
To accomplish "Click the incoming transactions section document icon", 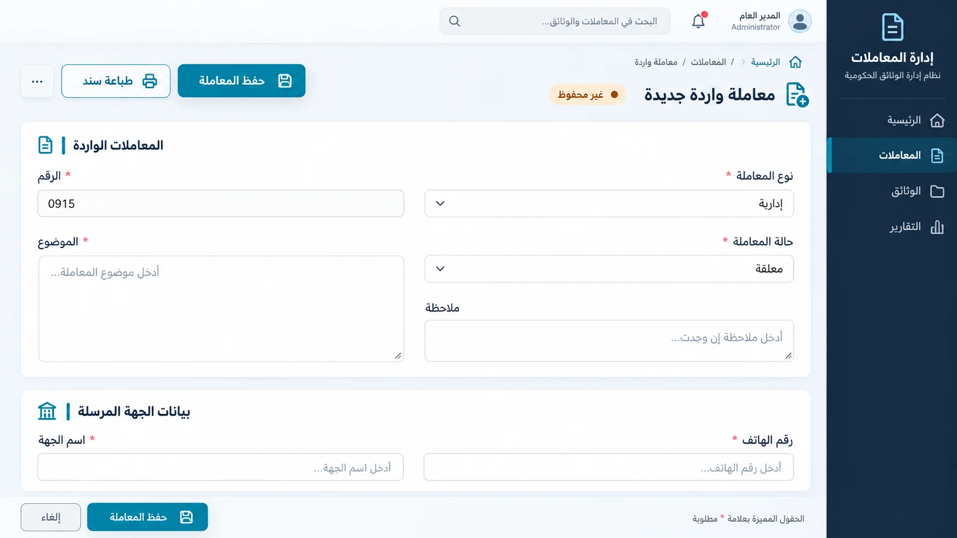I will [45, 145].
